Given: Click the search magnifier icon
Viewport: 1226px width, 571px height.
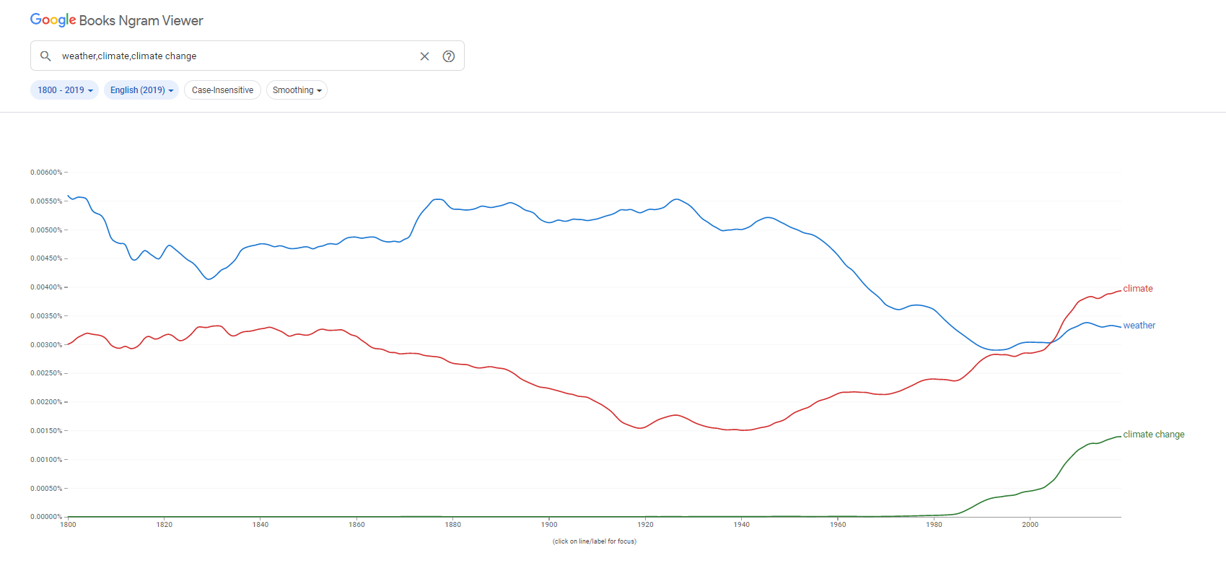Looking at the screenshot, I should click(45, 56).
